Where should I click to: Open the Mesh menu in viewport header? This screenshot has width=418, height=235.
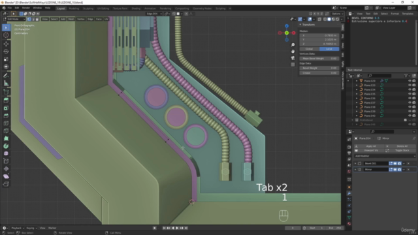pyautogui.click(x=71, y=19)
